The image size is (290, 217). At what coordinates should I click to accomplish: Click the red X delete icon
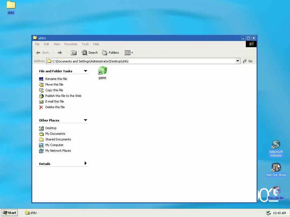point(41,107)
